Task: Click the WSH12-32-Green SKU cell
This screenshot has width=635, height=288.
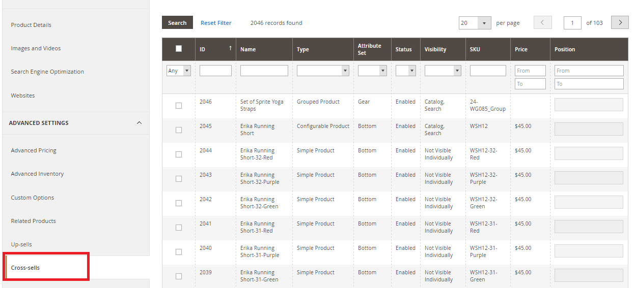Action: pyautogui.click(x=483, y=203)
